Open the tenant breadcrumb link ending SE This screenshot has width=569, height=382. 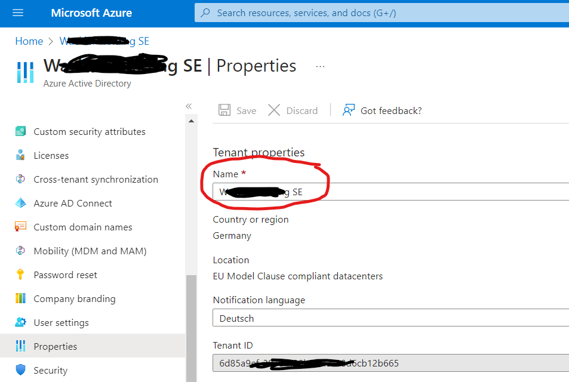coord(104,41)
